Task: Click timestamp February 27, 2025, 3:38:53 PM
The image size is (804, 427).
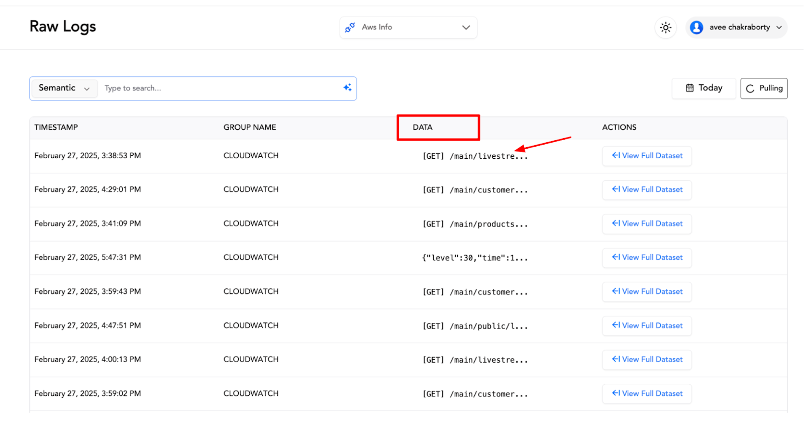Action: [x=87, y=156]
